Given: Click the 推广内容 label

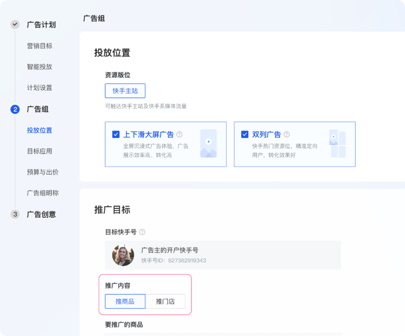Looking at the screenshot, I should coord(117,286).
